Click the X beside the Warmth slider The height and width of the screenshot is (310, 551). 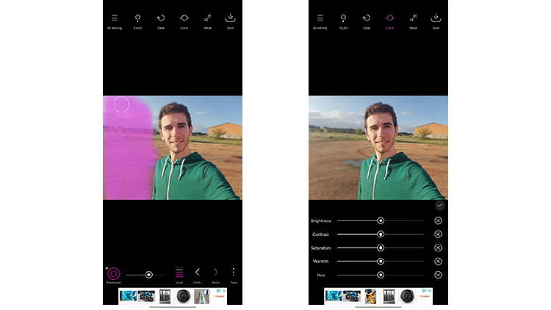click(x=439, y=262)
